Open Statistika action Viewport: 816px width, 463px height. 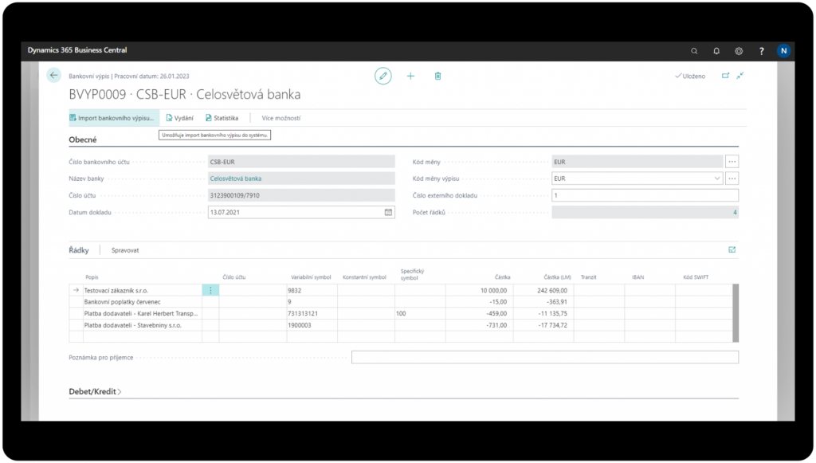point(222,118)
